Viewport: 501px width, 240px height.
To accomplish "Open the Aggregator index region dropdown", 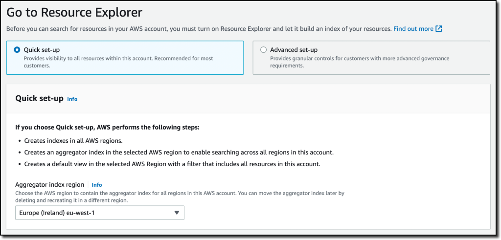I will click(x=100, y=213).
